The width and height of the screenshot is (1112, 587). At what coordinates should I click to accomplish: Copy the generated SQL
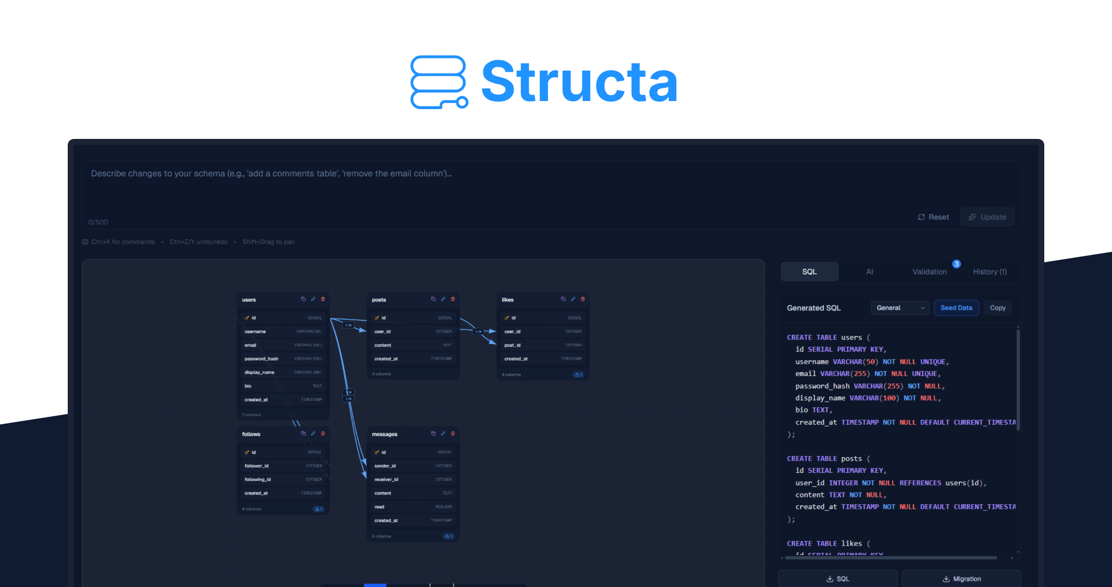coord(998,308)
